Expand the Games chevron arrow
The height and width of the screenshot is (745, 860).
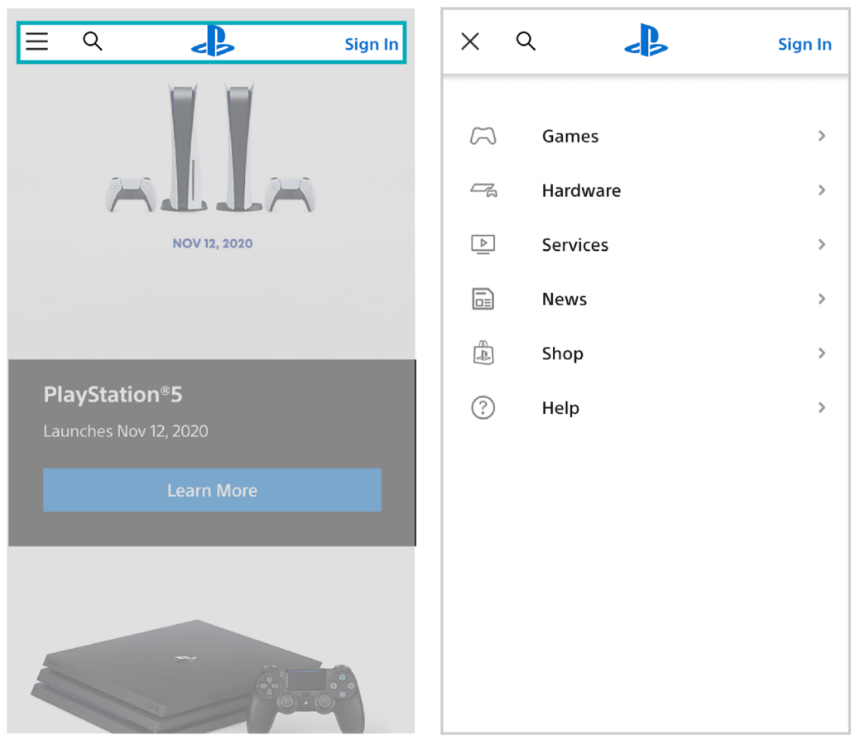click(x=821, y=136)
